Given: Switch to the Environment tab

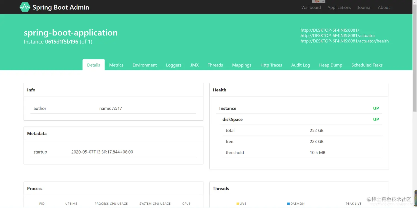Looking at the screenshot, I should (145, 65).
